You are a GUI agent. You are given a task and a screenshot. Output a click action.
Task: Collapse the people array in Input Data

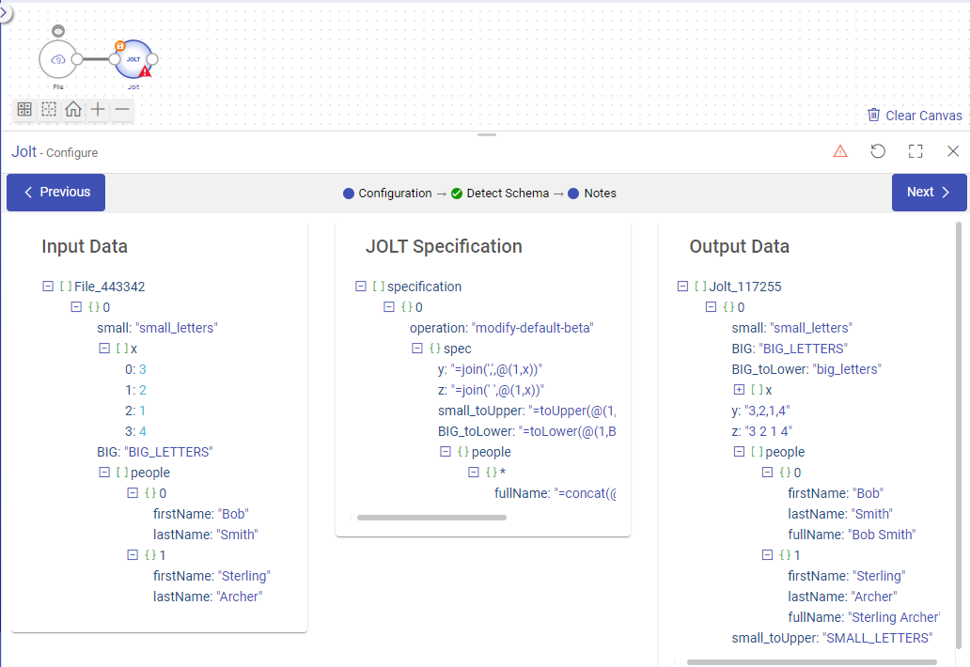pos(104,472)
